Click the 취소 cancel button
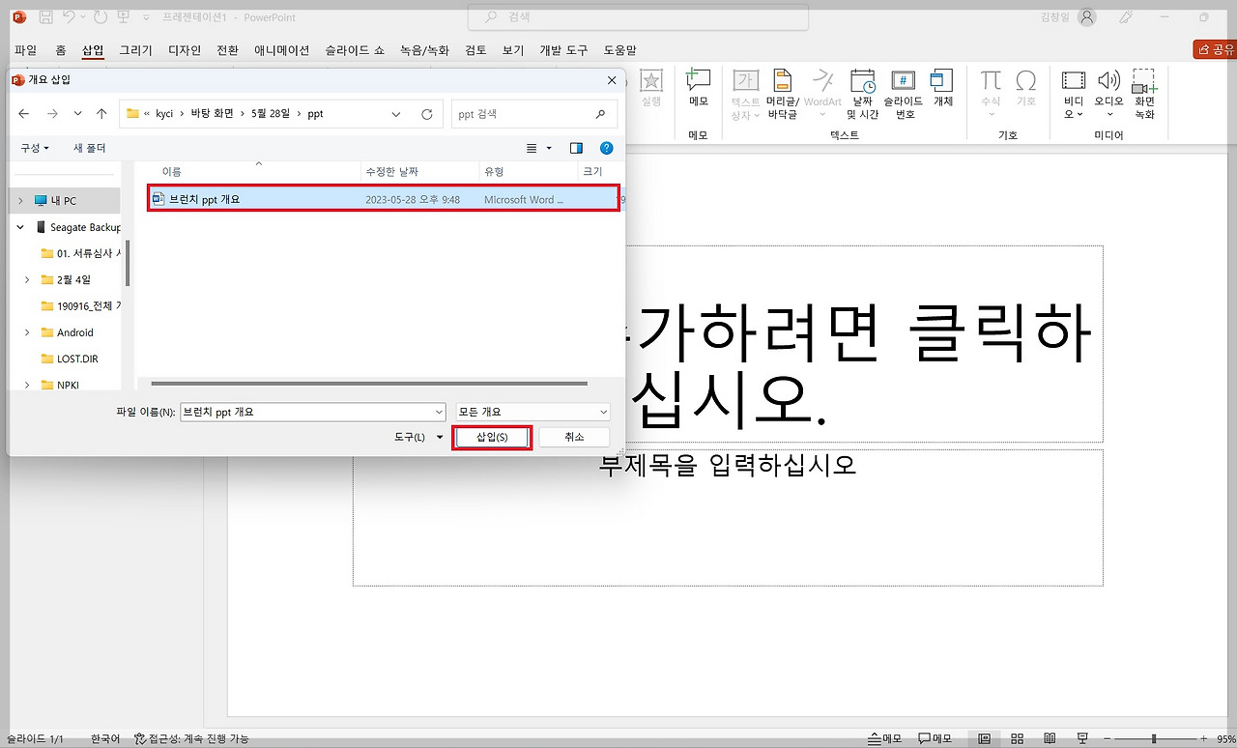 574,437
